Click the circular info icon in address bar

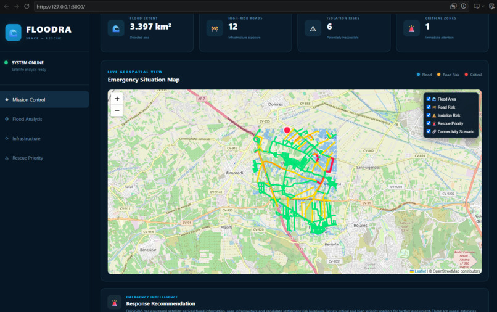click(x=464, y=6)
